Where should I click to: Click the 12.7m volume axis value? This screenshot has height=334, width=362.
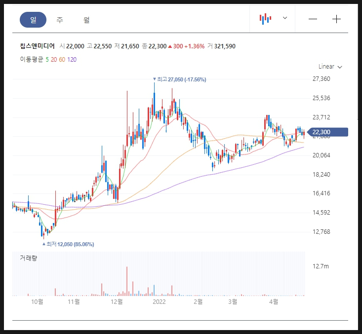[x=321, y=266]
